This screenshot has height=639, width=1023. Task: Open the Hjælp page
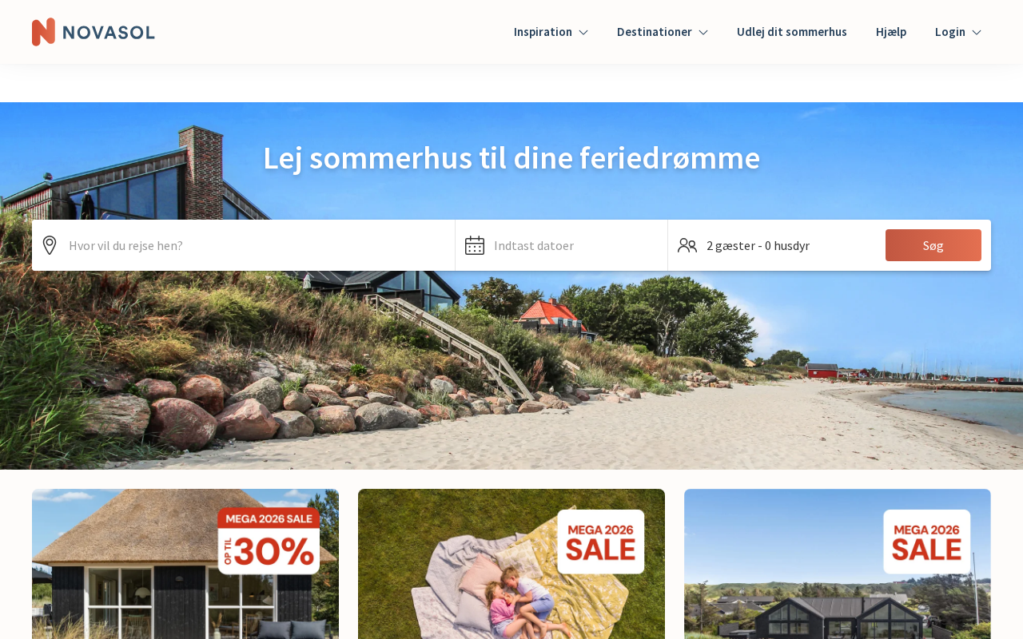coord(891,32)
